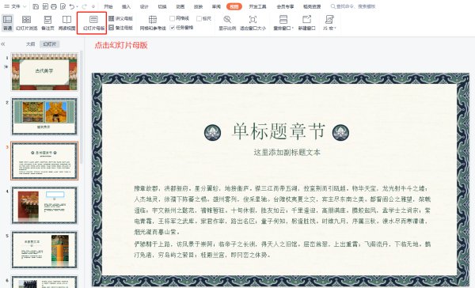Expand Arrange Windows (重排窗口) dropdown arrow
475x288 pixels.
point(293,28)
